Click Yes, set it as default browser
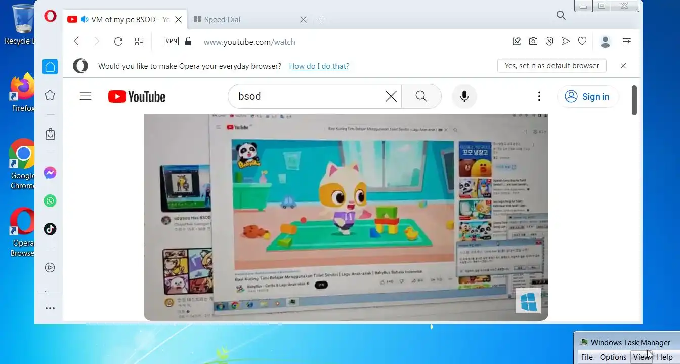680x364 pixels. point(552,65)
